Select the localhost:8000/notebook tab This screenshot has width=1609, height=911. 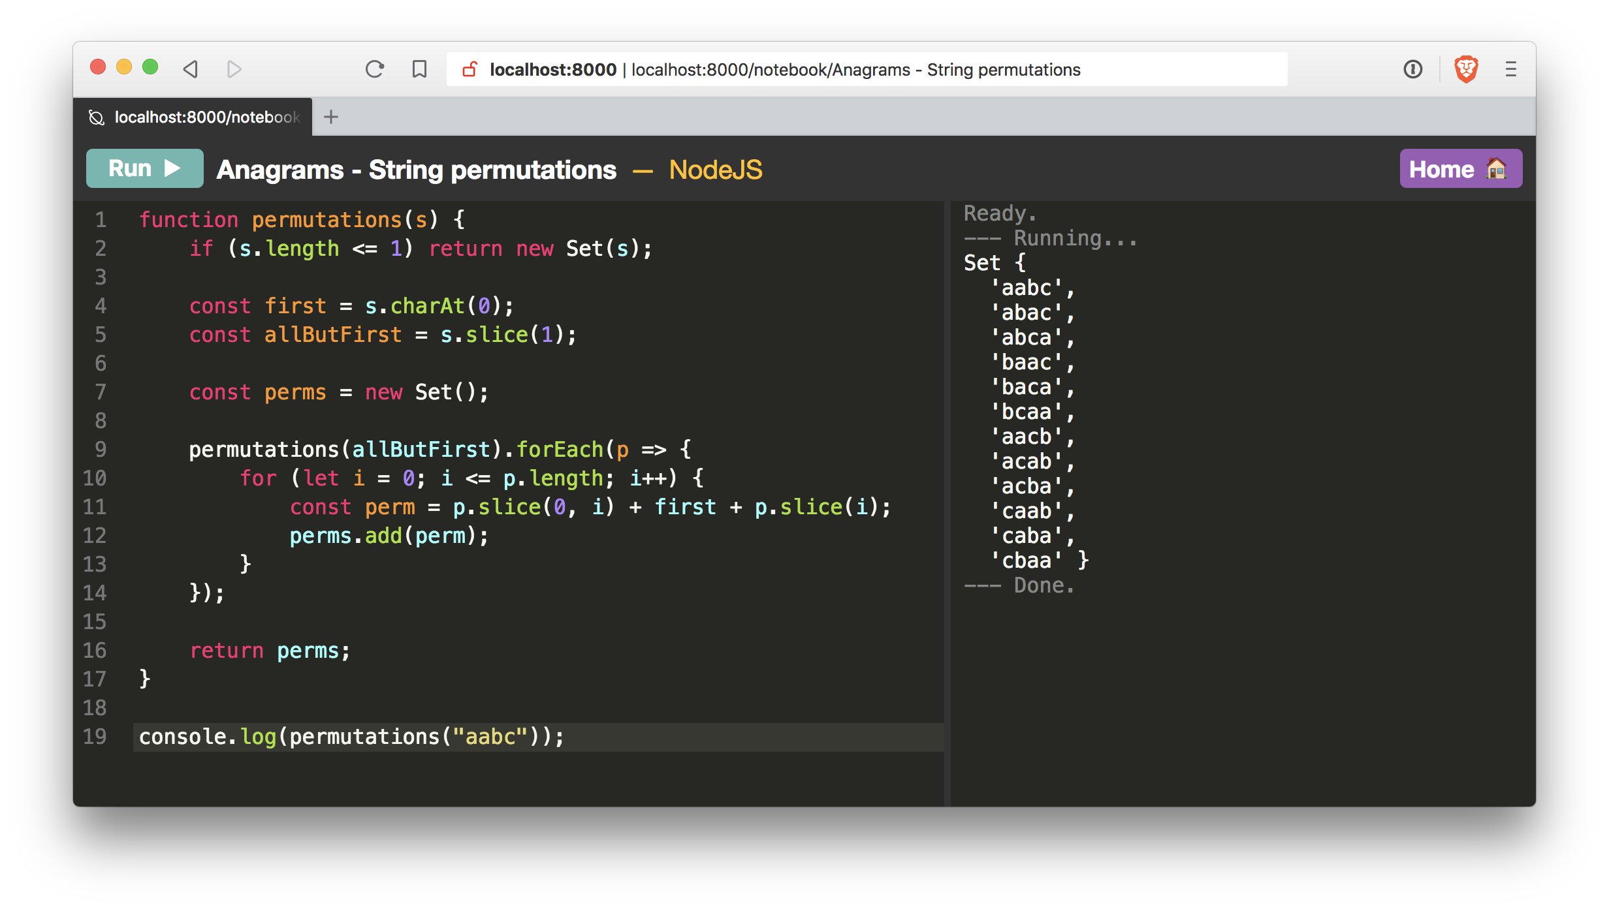coord(196,117)
